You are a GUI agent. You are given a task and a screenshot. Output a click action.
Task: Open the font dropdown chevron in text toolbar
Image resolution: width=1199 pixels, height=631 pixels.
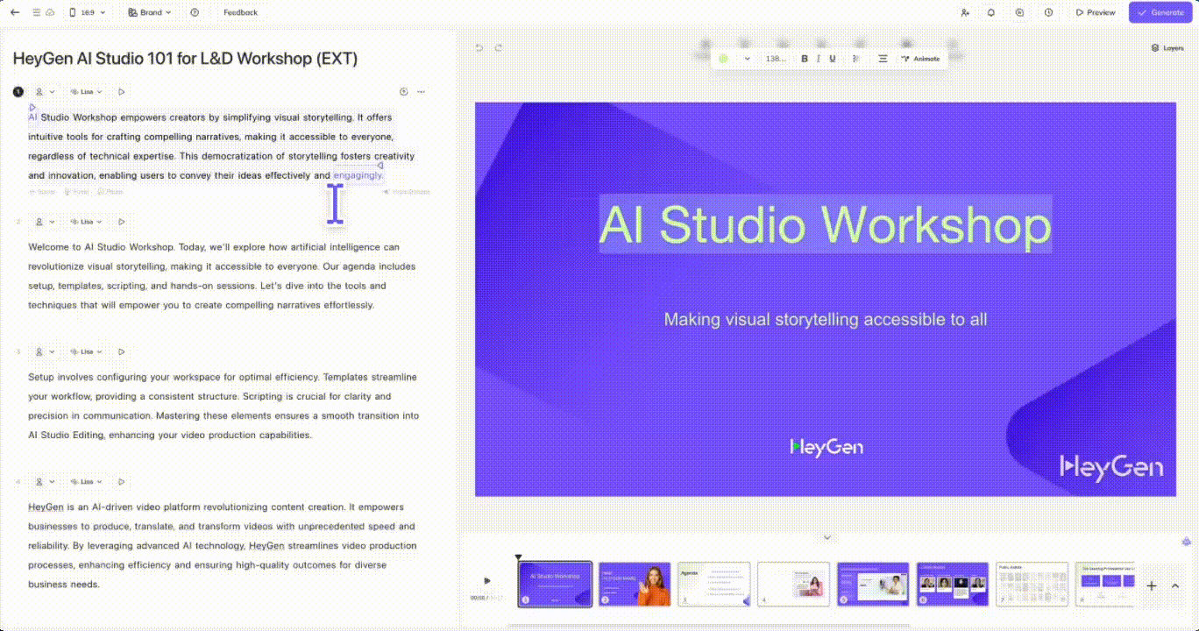point(748,59)
